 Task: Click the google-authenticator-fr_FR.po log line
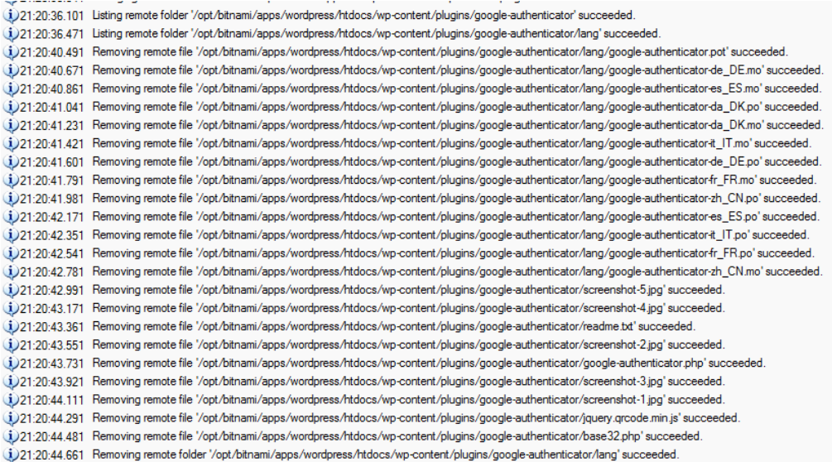tap(409, 253)
